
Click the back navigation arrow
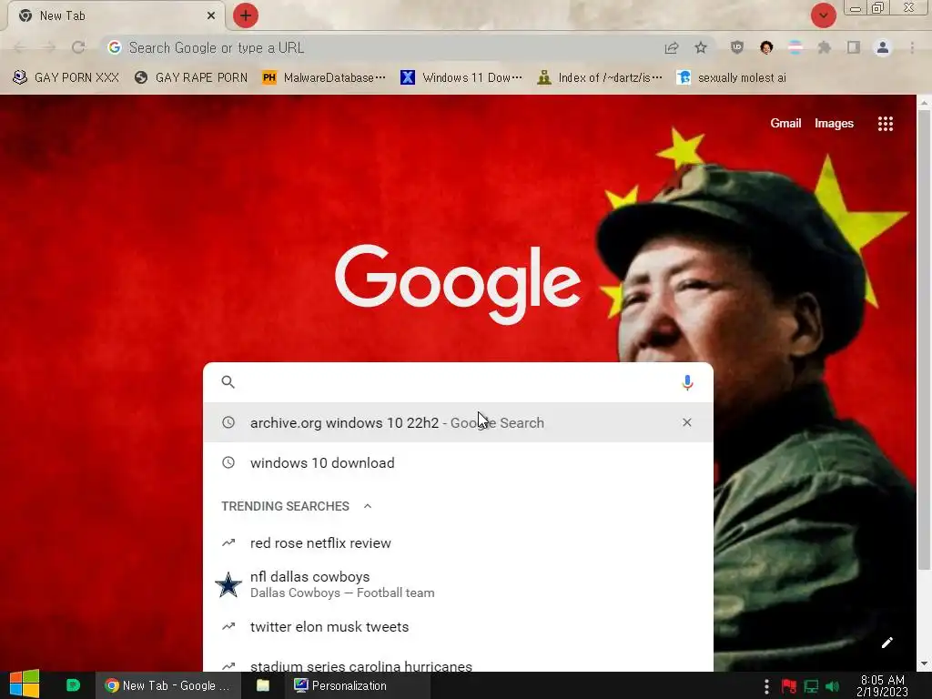(x=20, y=47)
